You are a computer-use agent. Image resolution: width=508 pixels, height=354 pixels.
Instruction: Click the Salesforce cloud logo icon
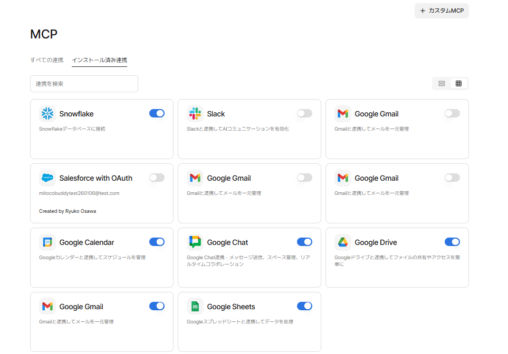[x=47, y=178]
